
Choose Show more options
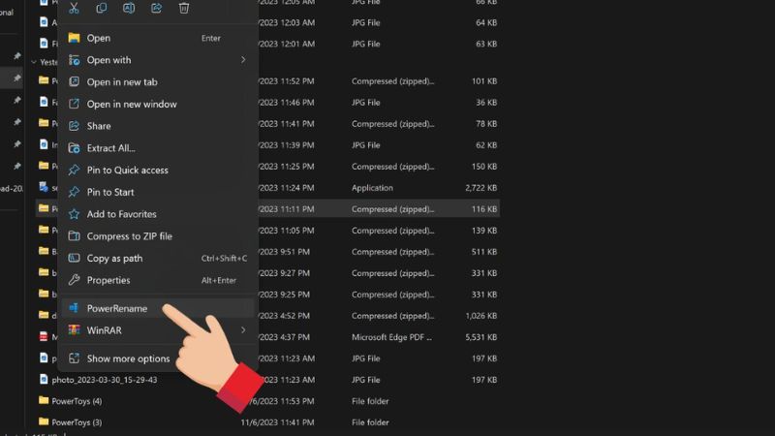[128, 358]
